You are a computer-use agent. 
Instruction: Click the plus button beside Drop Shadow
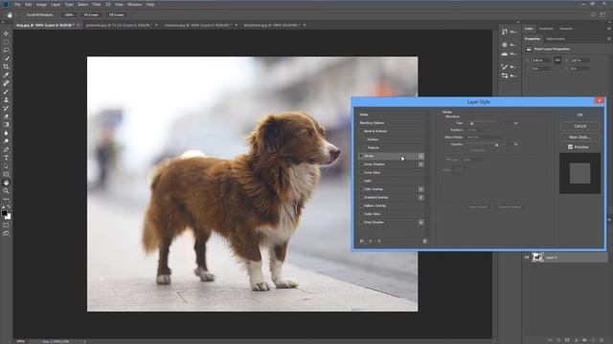pos(420,223)
